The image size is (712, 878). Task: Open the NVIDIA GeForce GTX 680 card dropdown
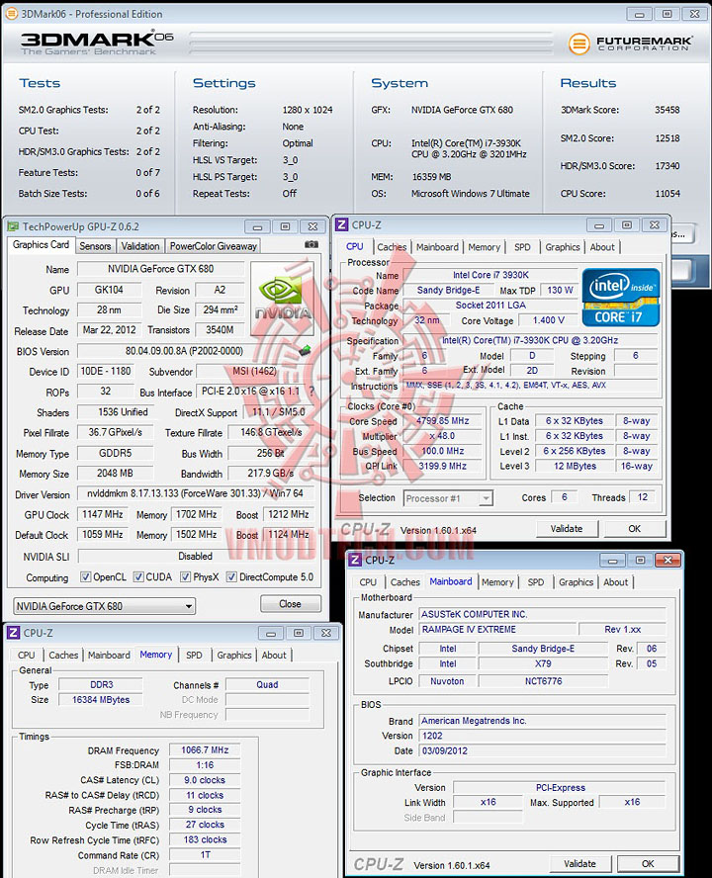(x=104, y=606)
